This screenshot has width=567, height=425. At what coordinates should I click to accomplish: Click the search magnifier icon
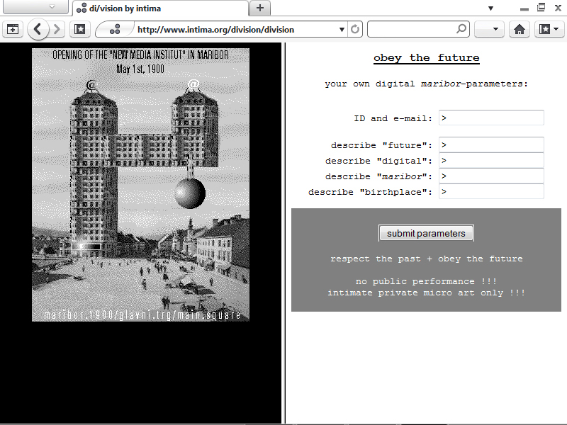[x=461, y=30]
